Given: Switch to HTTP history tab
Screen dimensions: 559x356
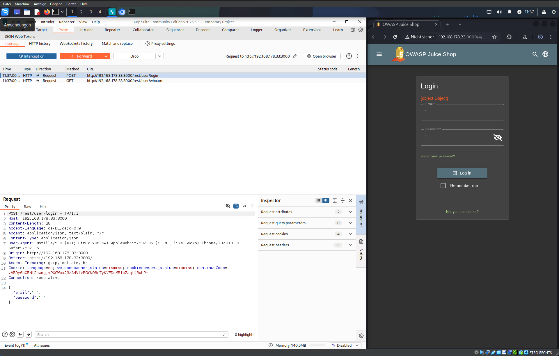Looking at the screenshot, I should pos(40,43).
